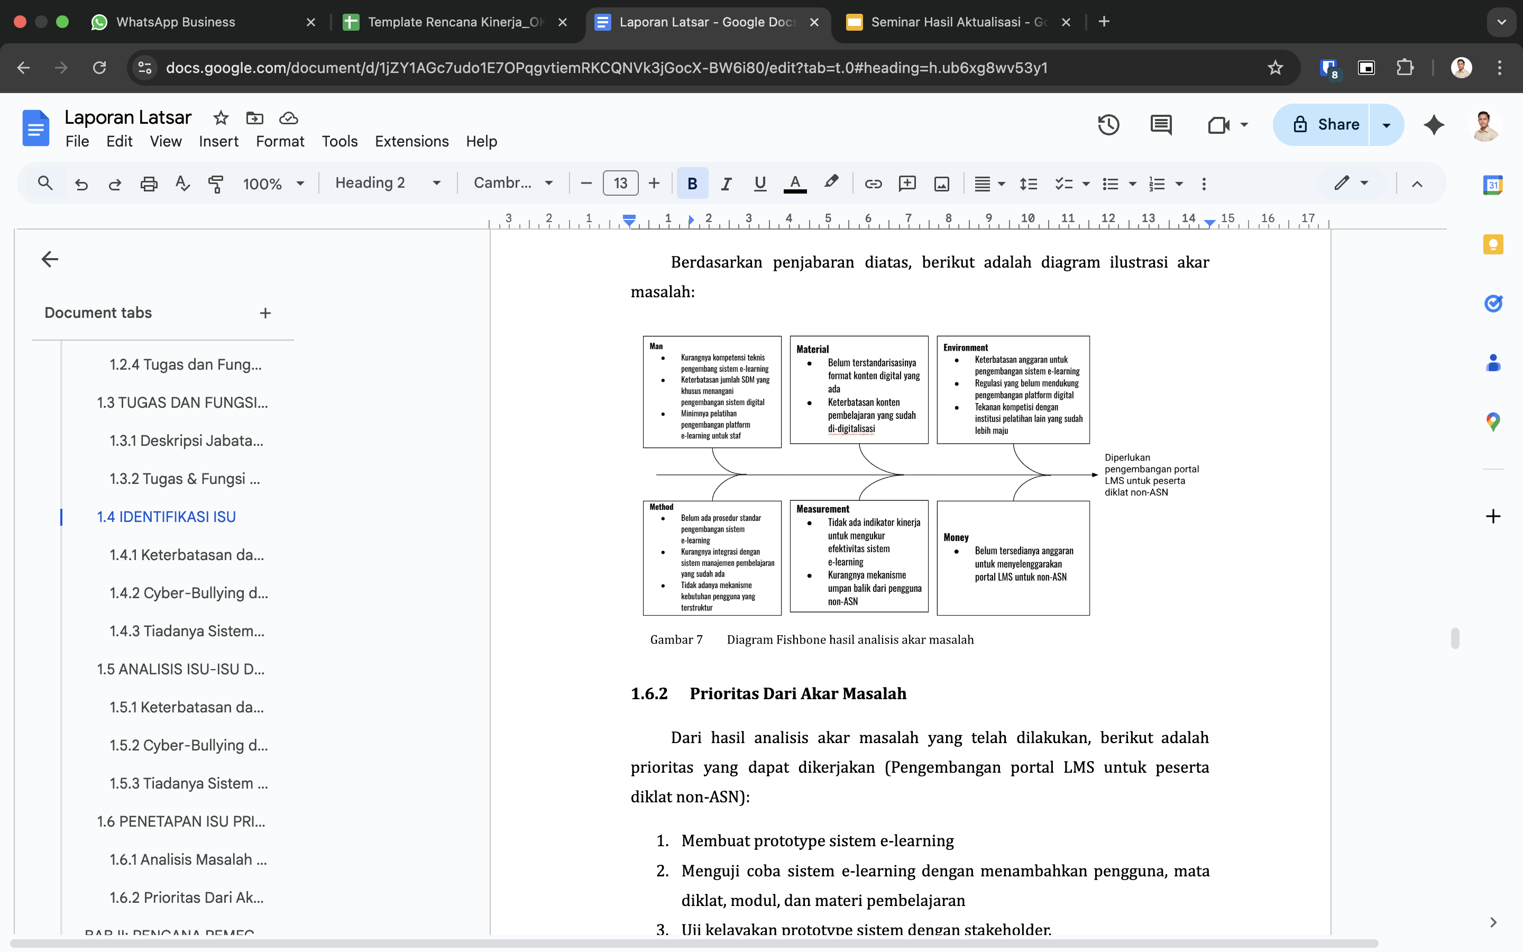
Task: Toggle italic formatting
Action: coord(726,183)
